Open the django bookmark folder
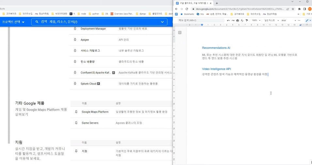This screenshot has height=165, width=312. coord(141,14)
